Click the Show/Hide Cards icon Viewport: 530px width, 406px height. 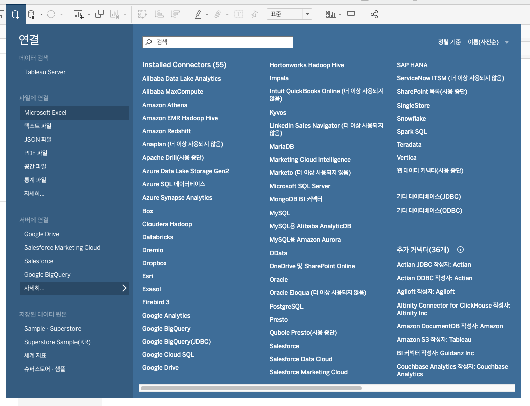coord(331,14)
